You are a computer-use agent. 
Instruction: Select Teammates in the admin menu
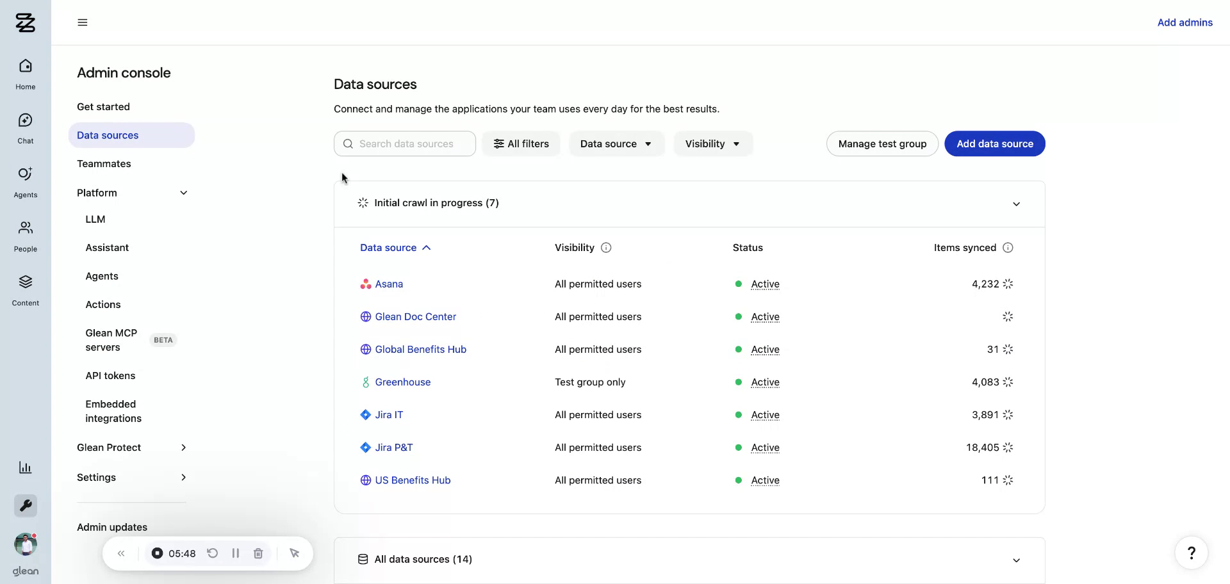[x=104, y=163]
